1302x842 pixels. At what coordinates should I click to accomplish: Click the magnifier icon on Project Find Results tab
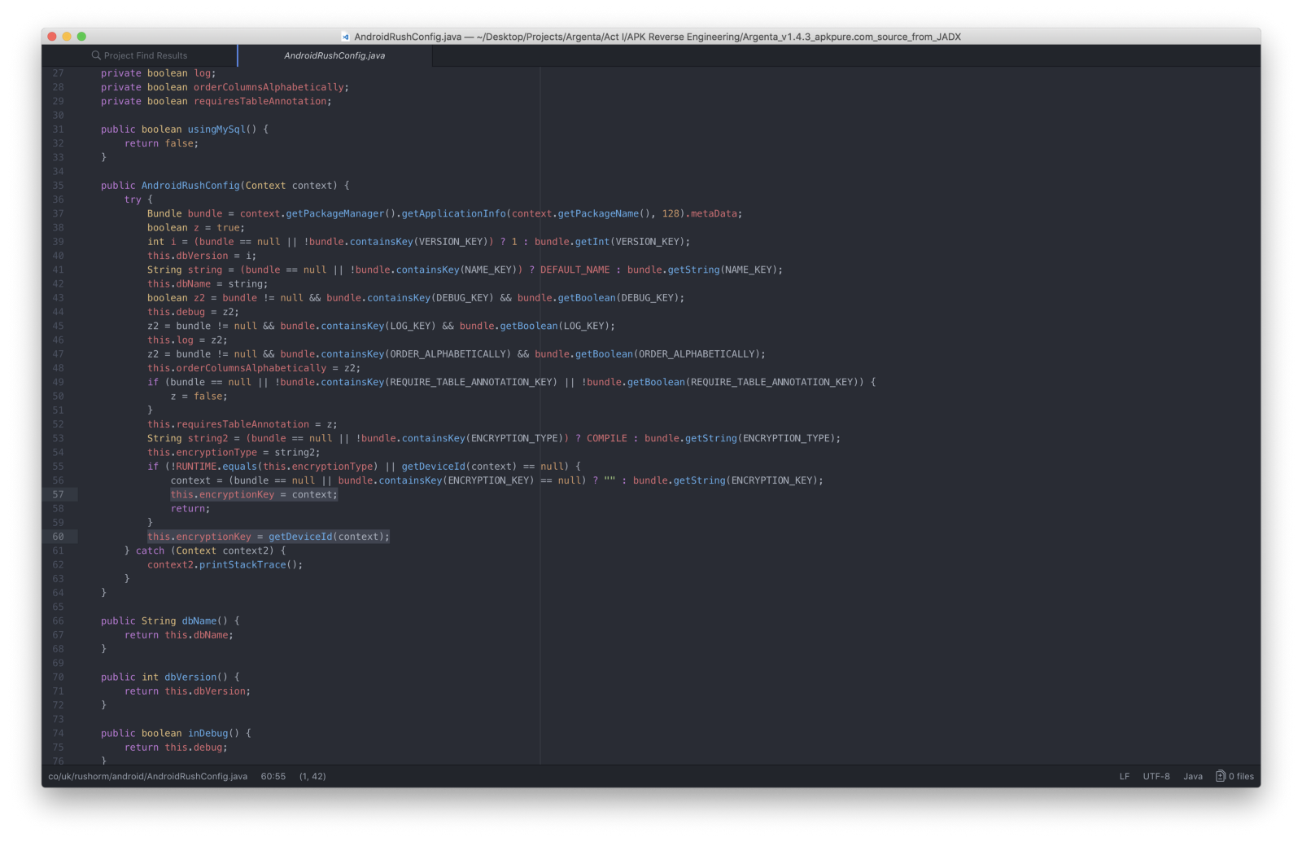click(x=96, y=55)
